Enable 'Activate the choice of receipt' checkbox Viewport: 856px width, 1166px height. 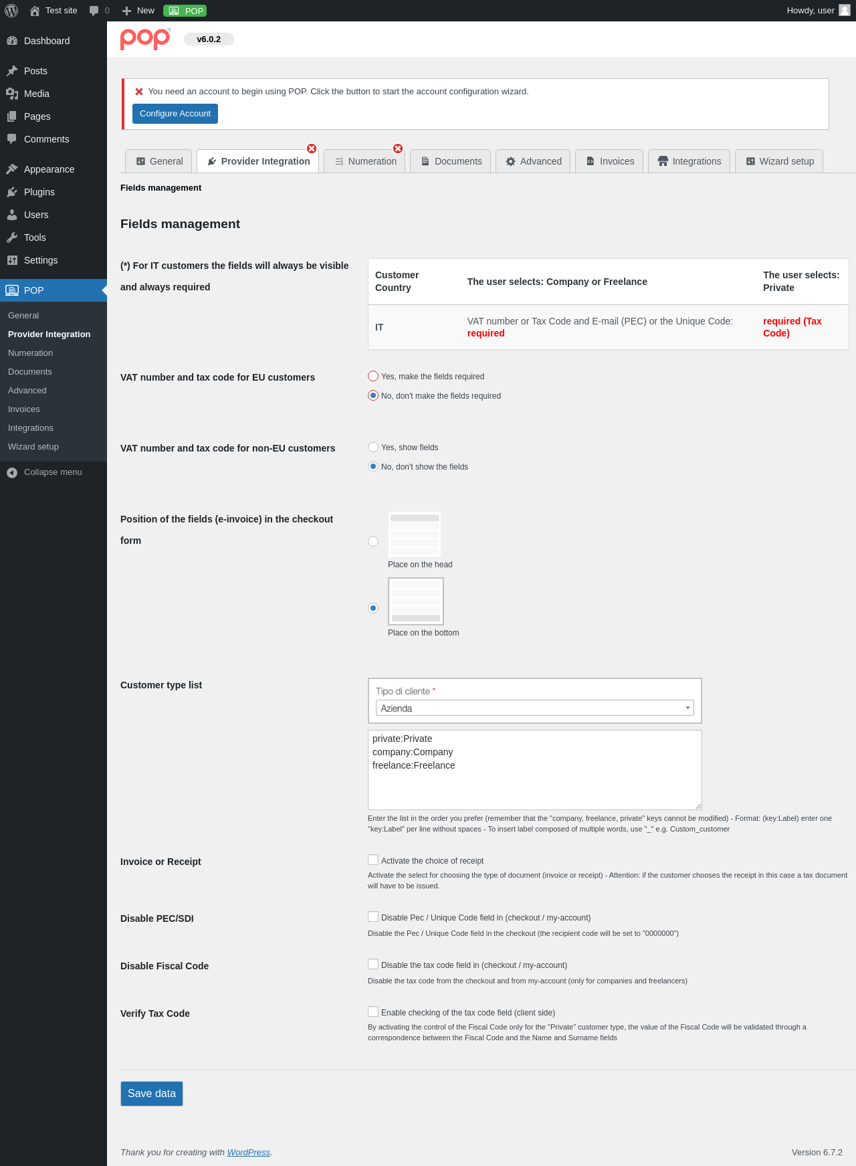coord(373,860)
